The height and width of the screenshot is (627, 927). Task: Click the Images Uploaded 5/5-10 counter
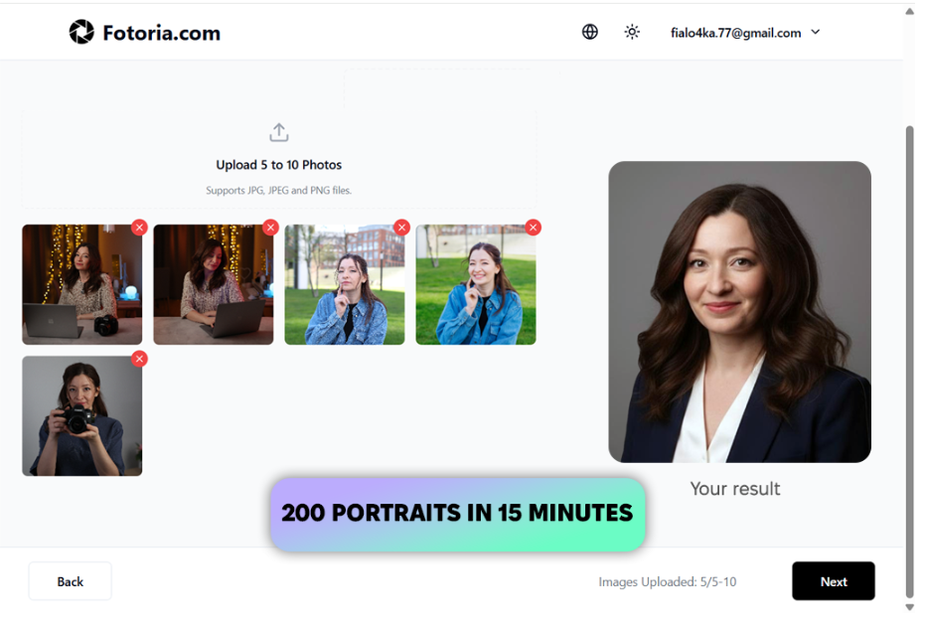click(x=668, y=581)
